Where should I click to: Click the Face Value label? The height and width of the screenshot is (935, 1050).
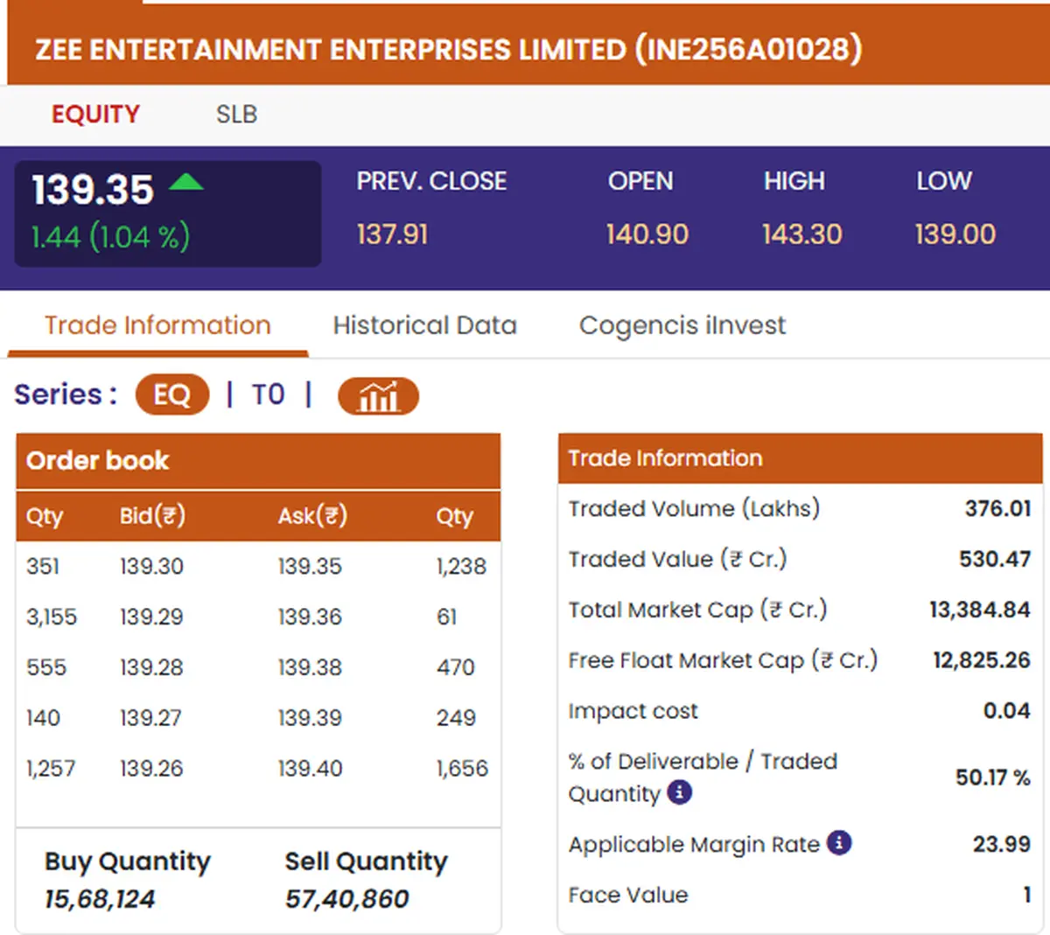tap(628, 895)
